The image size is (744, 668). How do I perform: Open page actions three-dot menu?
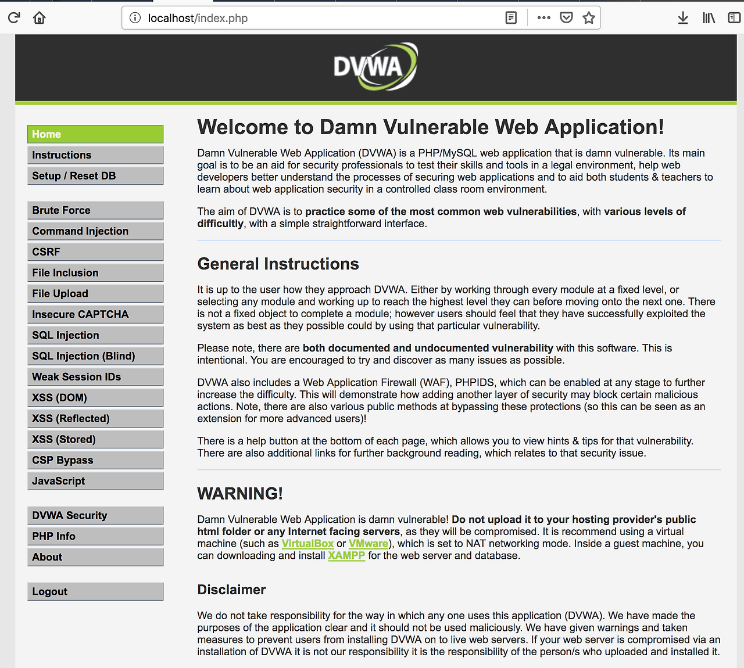tap(544, 18)
